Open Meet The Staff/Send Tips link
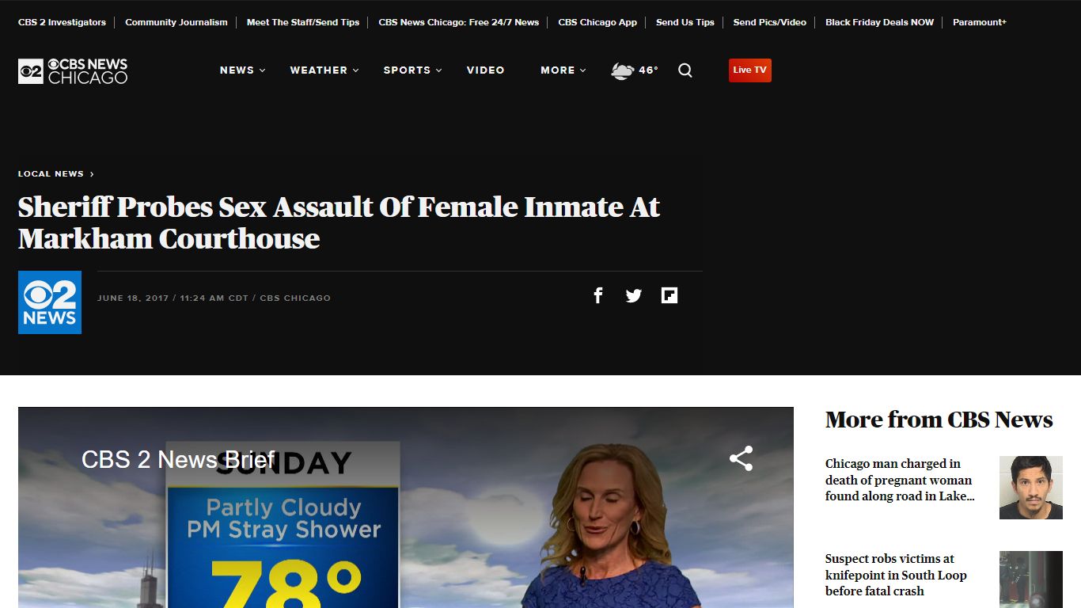 (303, 22)
